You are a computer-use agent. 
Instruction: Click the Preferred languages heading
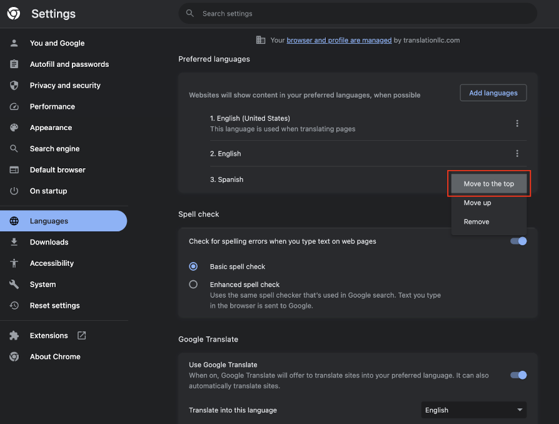click(214, 59)
